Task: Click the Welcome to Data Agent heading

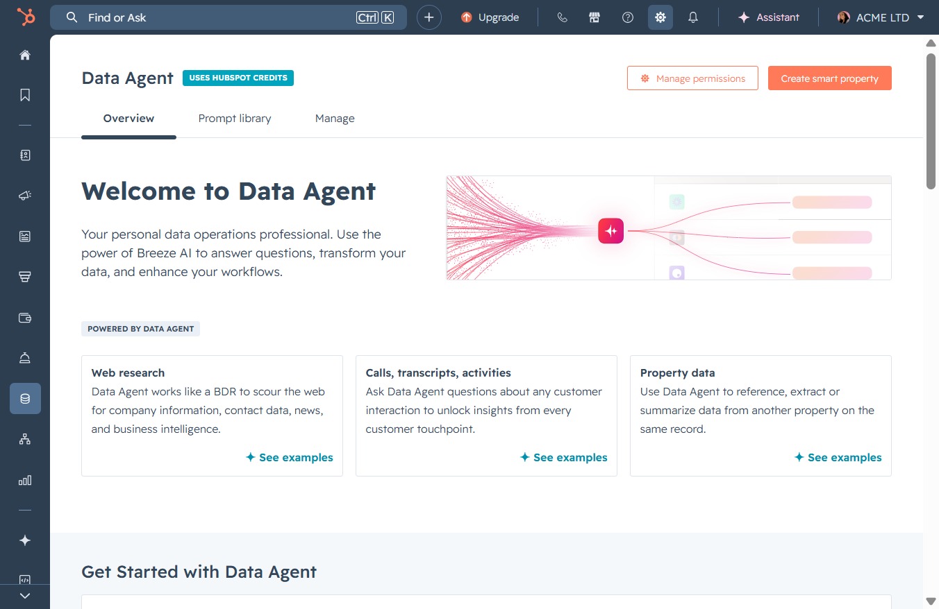Action: pyautogui.click(x=228, y=191)
